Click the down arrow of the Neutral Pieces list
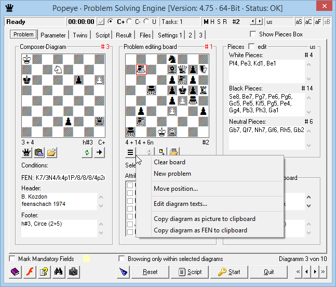This screenshot has height=287, width=336. [309, 146]
